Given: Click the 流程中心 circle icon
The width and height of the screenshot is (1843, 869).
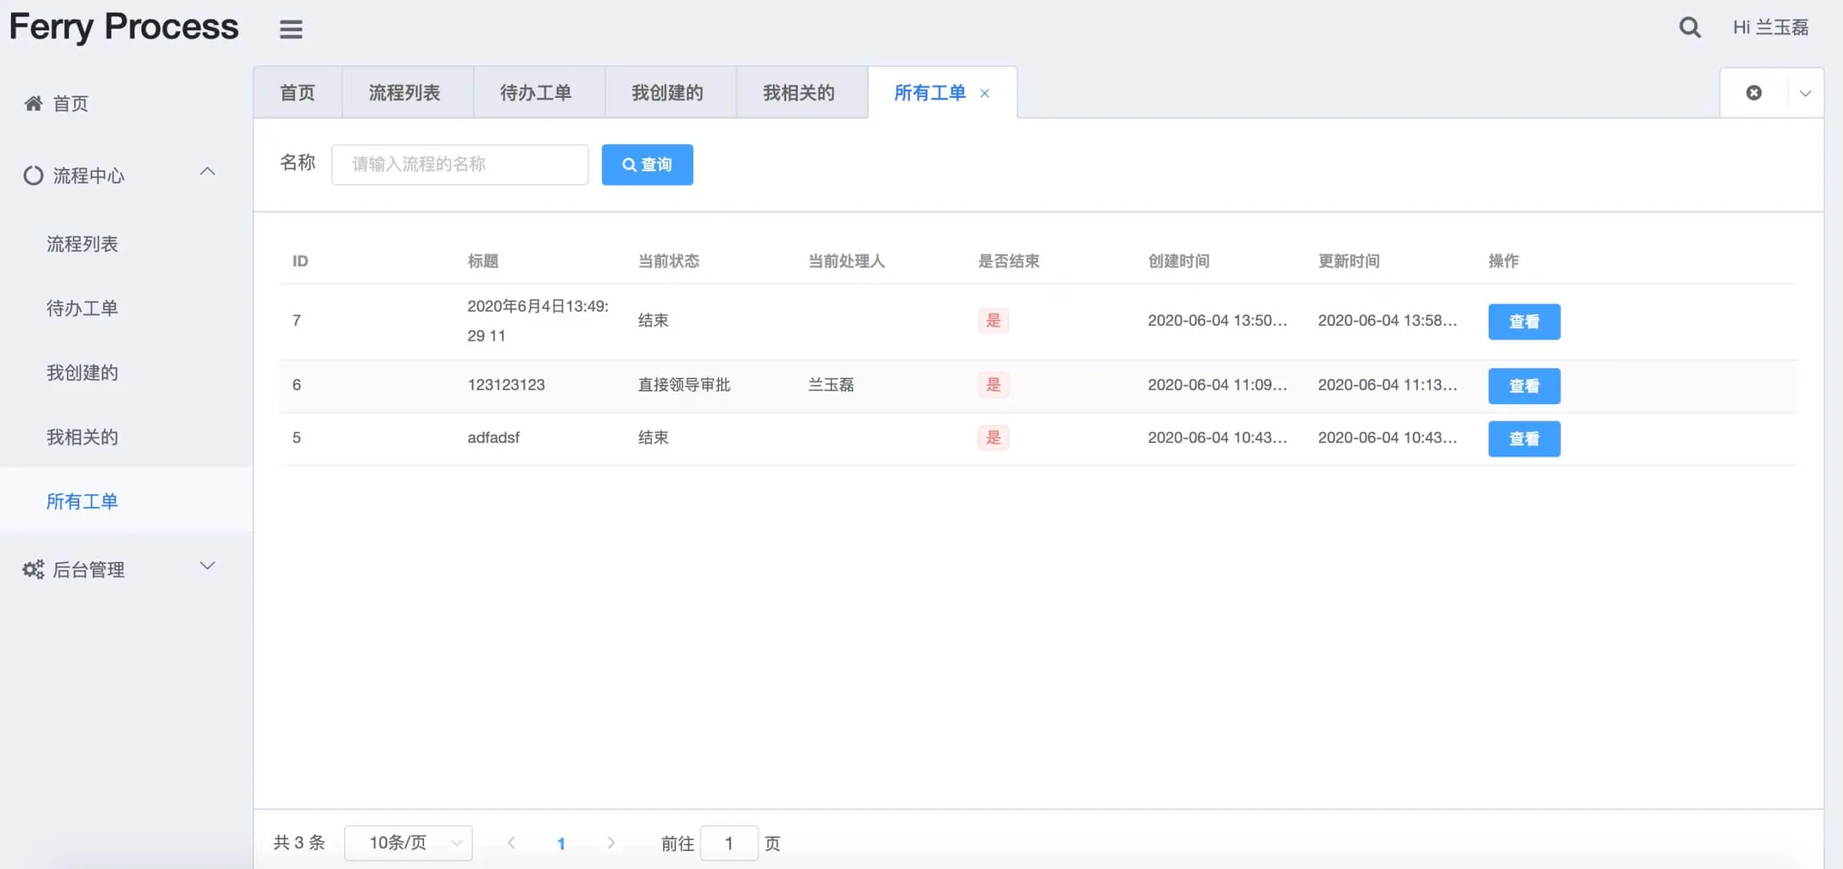Looking at the screenshot, I should [33, 176].
